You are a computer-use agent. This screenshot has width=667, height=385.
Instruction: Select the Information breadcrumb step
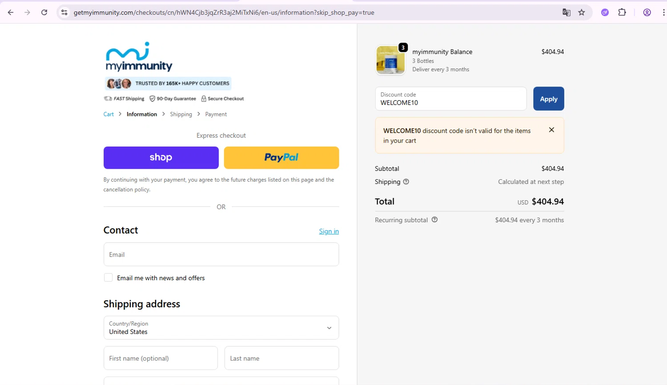point(142,114)
